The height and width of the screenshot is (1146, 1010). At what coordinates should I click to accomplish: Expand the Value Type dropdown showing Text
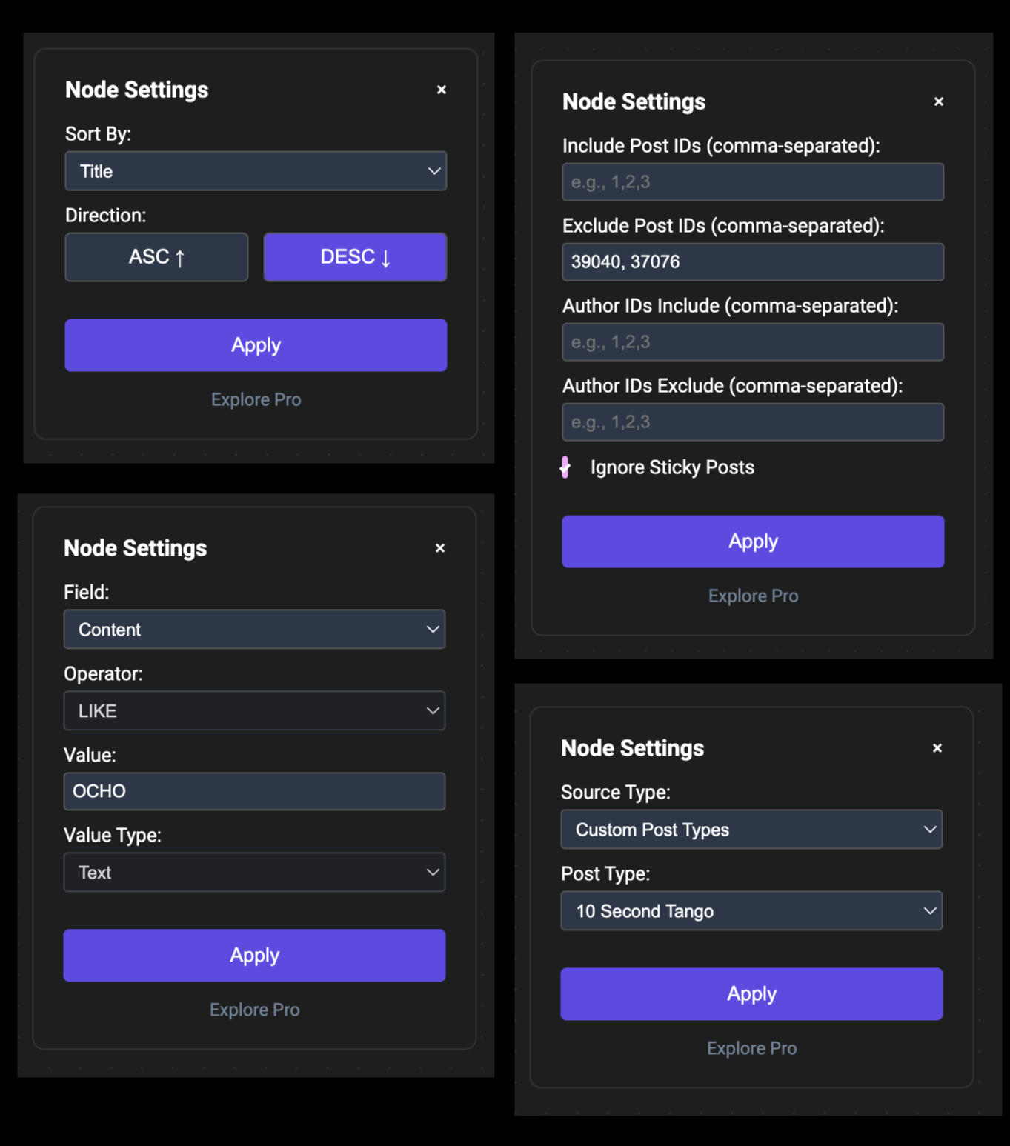[x=254, y=873]
